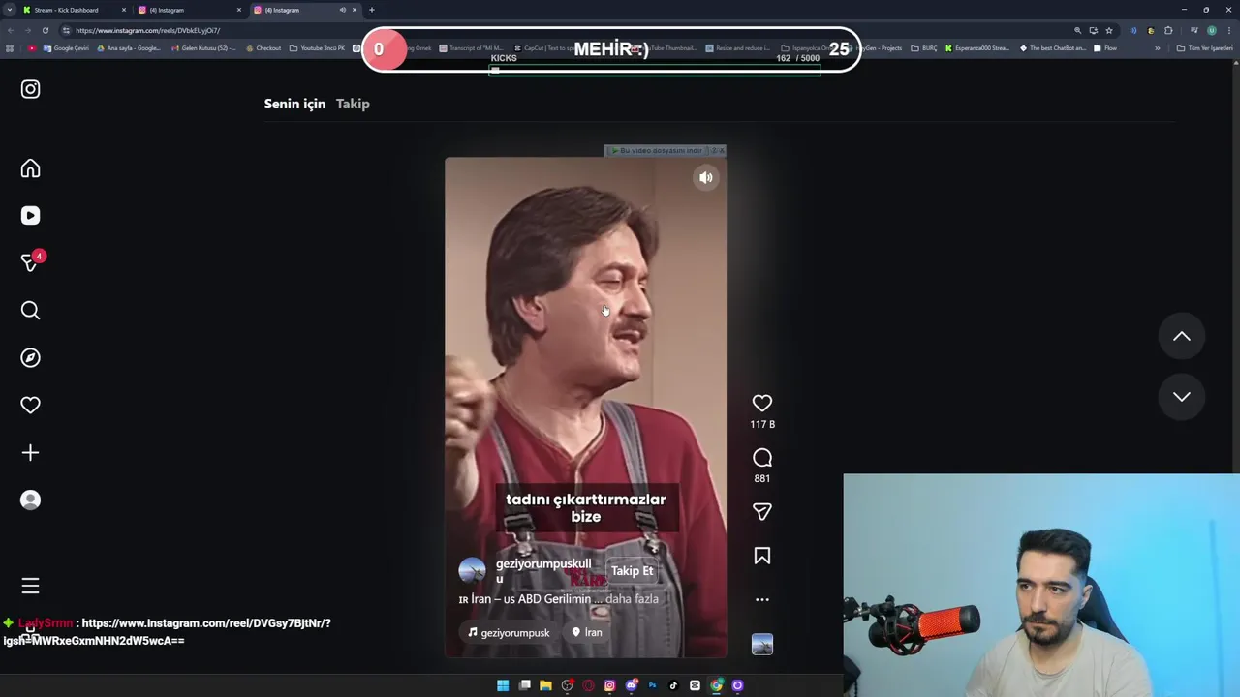This screenshot has width=1240, height=697.
Task: Click the Instagram logo in the sidebar
Action: (x=30, y=89)
